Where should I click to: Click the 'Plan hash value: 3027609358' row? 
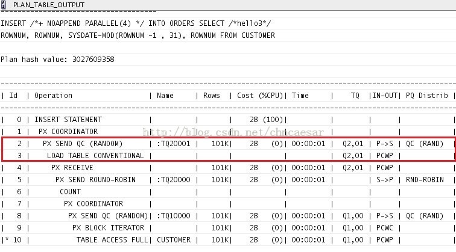pos(228,60)
